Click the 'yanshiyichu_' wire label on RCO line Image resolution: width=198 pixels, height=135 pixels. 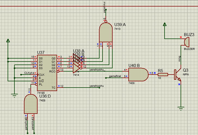pyautogui.click(x=97, y=70)
